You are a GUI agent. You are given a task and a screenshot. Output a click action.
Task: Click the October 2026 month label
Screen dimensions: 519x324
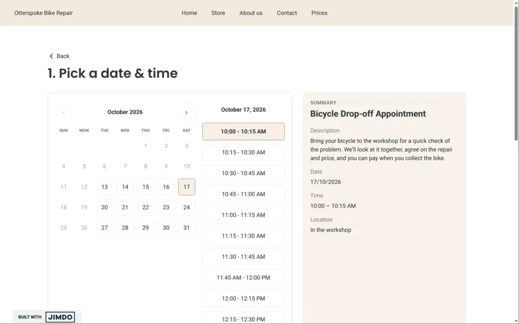point(125,112)
